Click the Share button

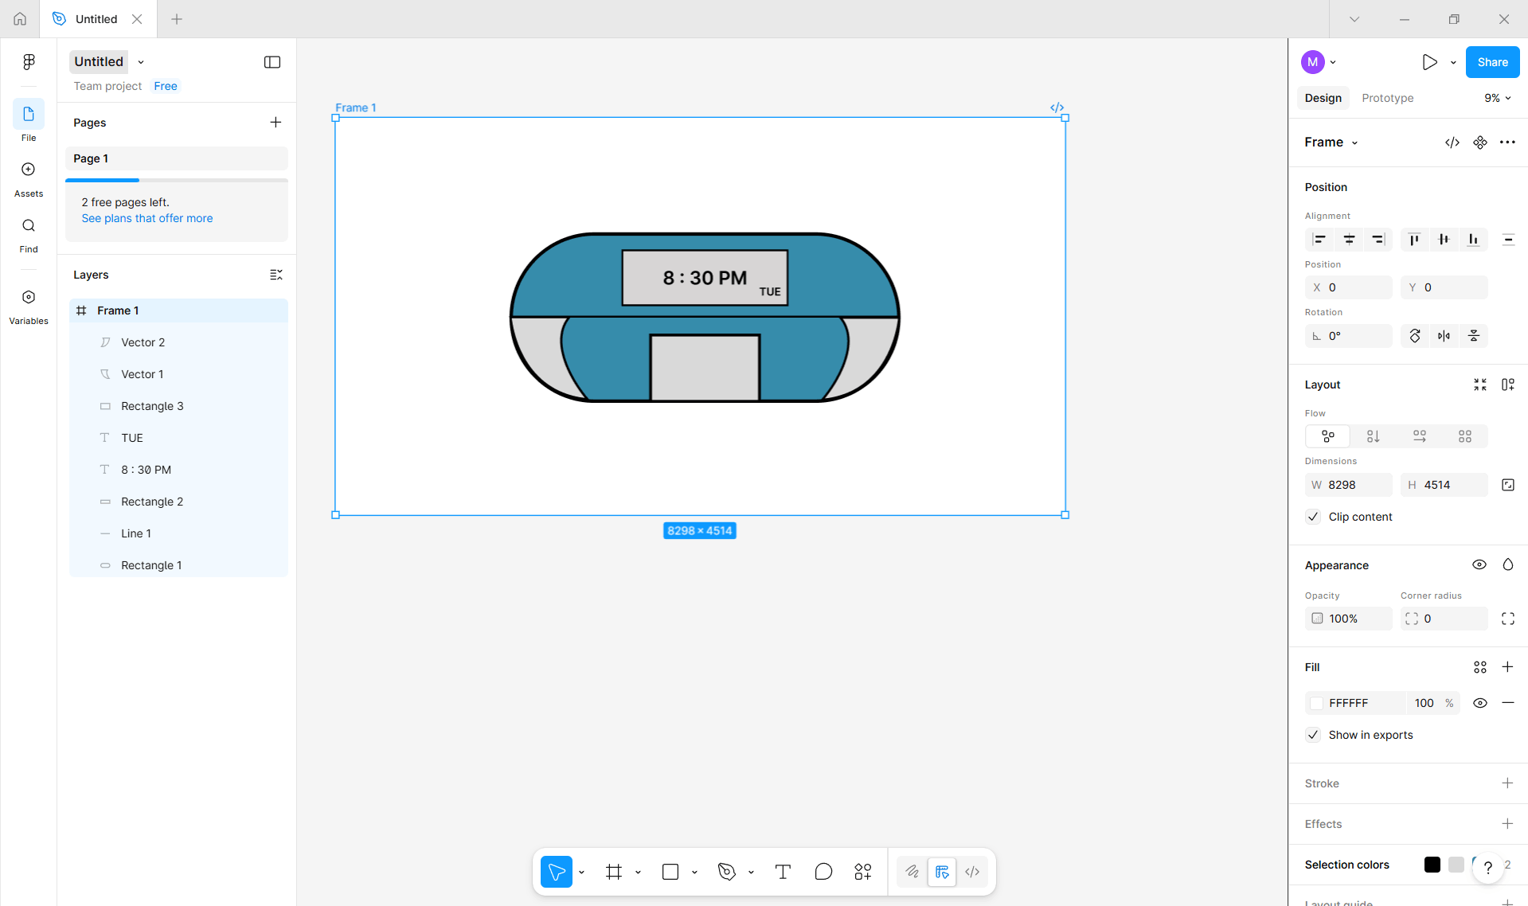(1492, 61)
